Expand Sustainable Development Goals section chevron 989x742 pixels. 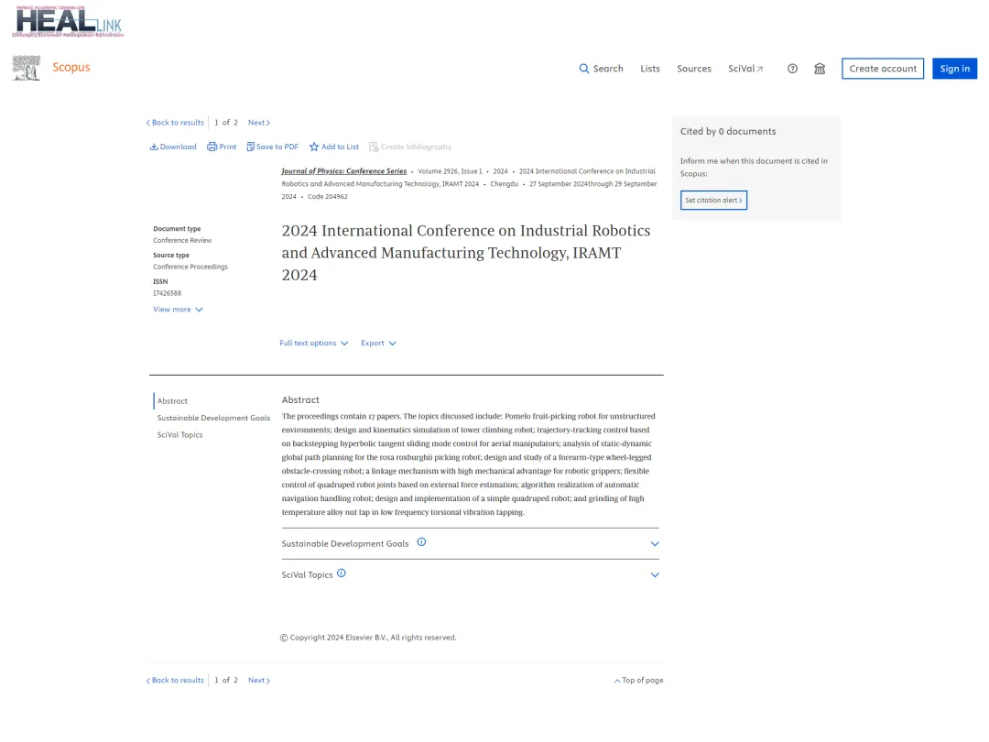(x=655, y=544)
